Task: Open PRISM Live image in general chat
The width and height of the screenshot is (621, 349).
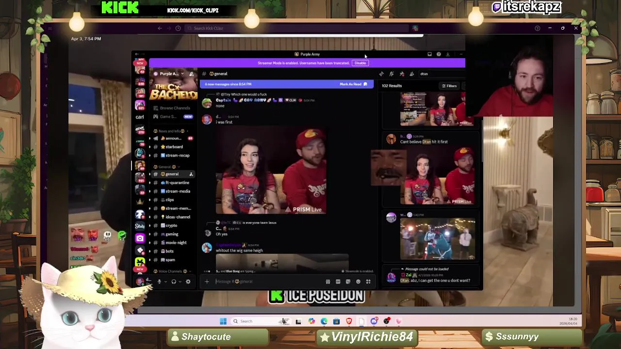Action: click(271, 171)
